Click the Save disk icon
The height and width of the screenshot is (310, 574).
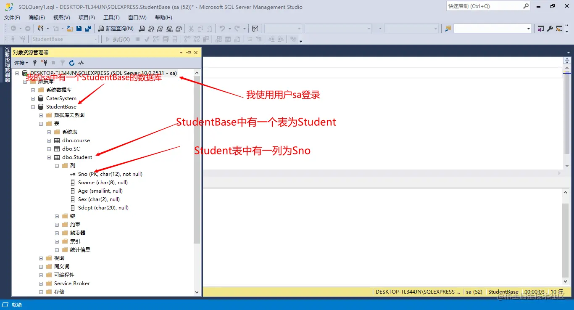coord(79,29)
